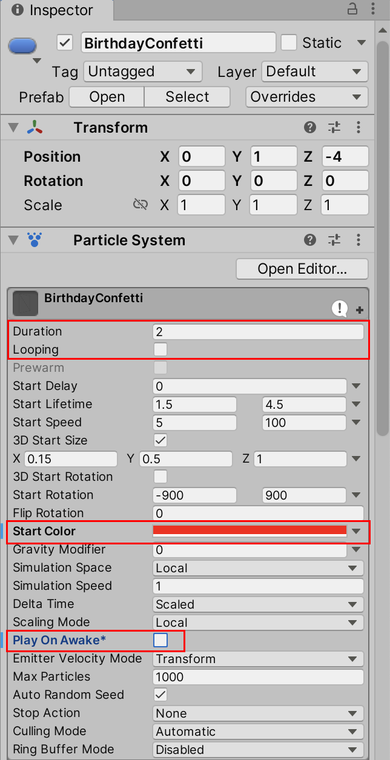Click the Scale constrain proportions link icon

[140, 205]
